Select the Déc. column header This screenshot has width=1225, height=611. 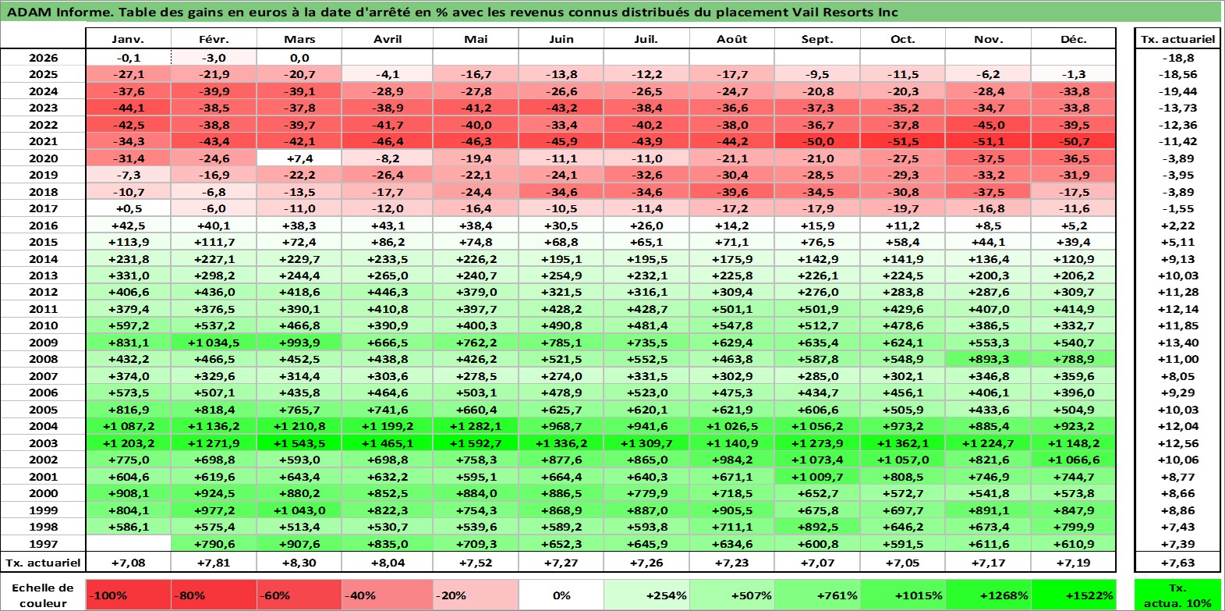point(1074,39)
